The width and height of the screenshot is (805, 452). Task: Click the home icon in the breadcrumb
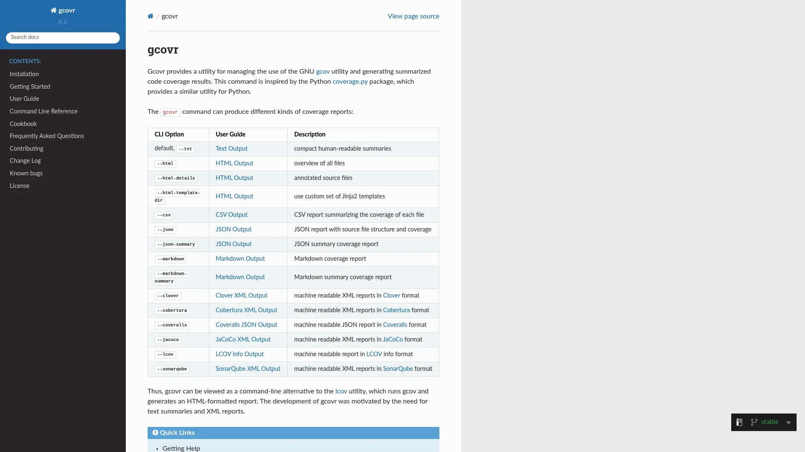[150, 16]
